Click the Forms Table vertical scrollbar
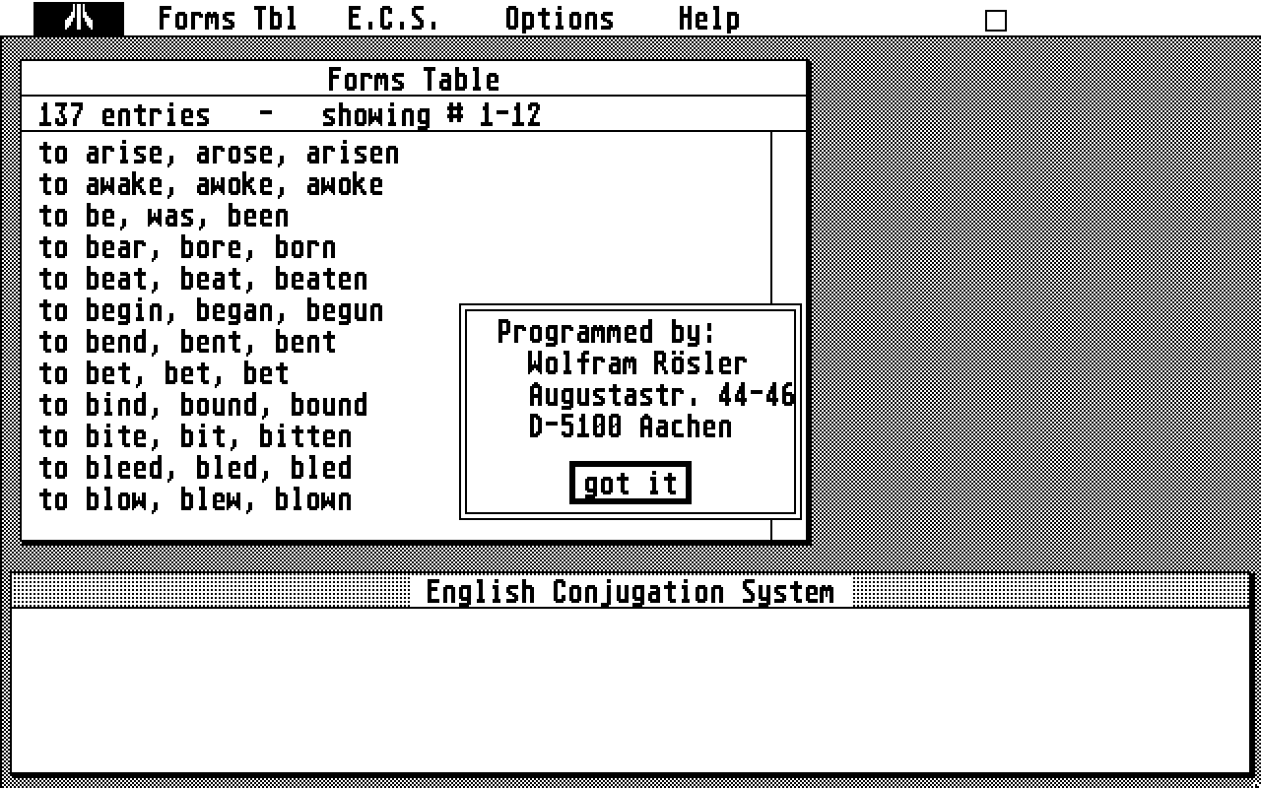 [x=788, y=217]
